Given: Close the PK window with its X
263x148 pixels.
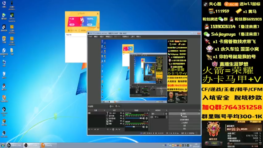Looking at the screenshot, I should tap(98, 13).
